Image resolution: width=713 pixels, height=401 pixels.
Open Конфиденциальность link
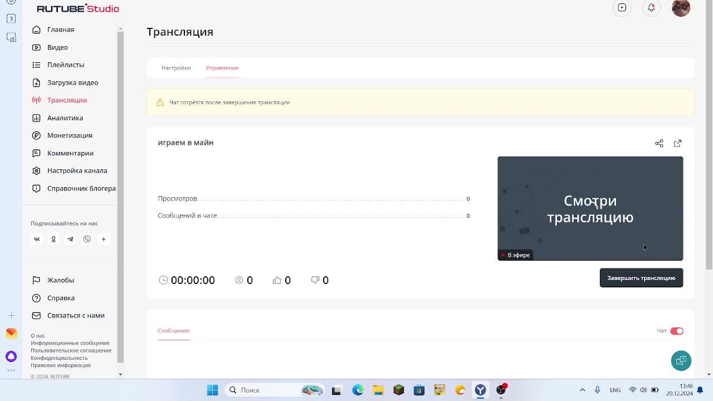pos(59,358)
